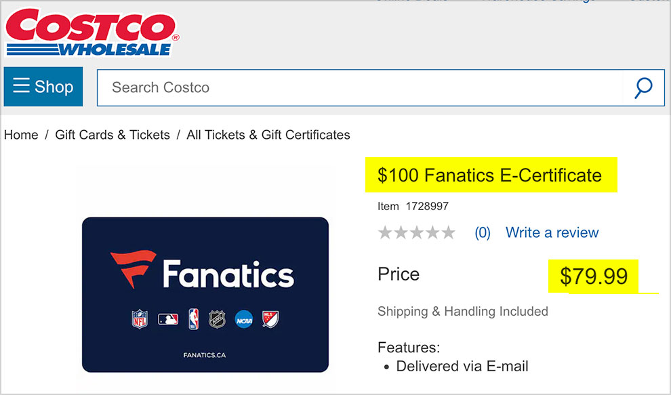
Task: Click the NBA logo on card
Action: (x=193, y=319)
